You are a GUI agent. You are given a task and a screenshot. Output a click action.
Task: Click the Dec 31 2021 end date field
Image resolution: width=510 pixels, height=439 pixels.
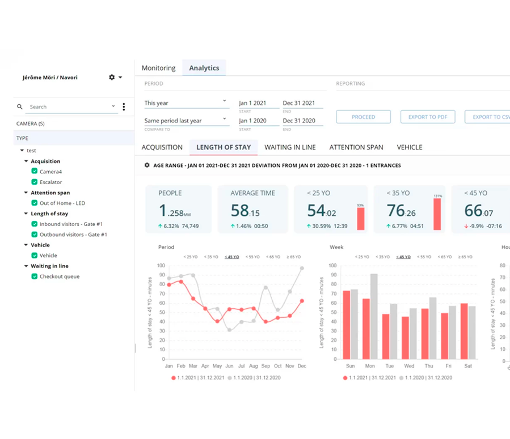click(303, 103)
